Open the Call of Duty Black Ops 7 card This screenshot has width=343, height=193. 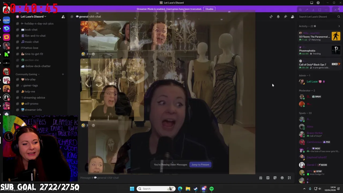pyautogui.click(x=319, y=64)
